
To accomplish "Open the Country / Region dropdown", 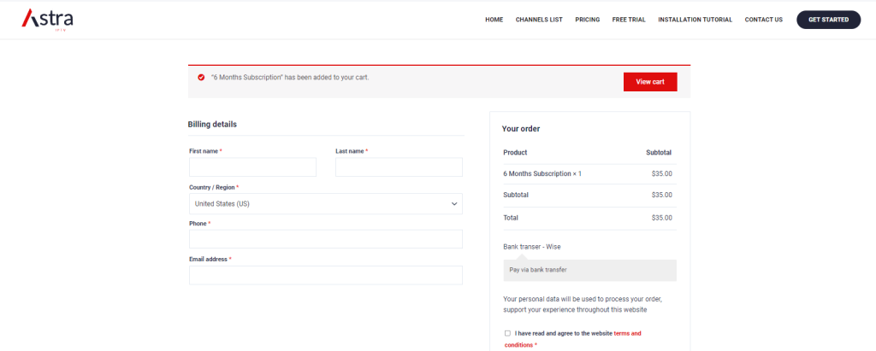I will 326,203.
